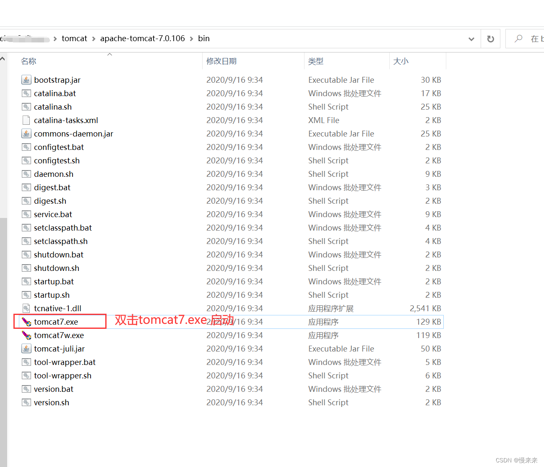The height and width of the screenshot is (467, 544).
Task: Click the bin breadcrumb segment
Action: tap(204, 38)
